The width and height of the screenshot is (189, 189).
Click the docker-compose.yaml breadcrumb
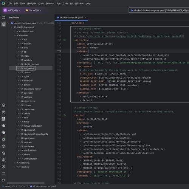click(43, 186)
